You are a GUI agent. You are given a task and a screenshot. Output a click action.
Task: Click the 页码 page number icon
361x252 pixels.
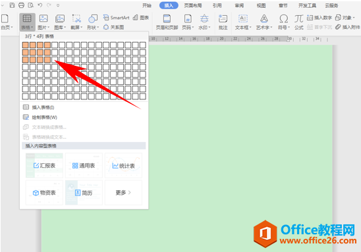click(x=188, y=18)
